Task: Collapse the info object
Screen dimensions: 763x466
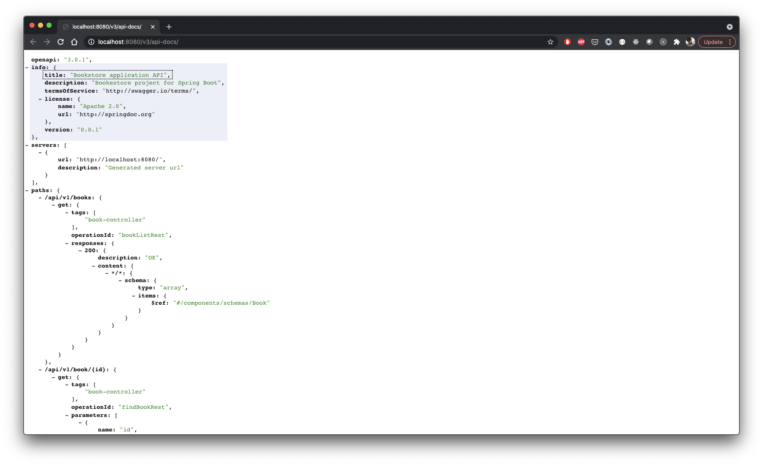Action: point(27,67)
